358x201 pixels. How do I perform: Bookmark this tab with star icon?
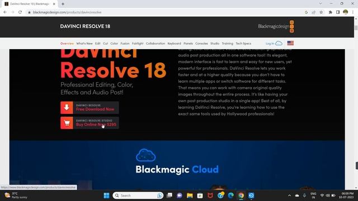[x=321, y=12]
